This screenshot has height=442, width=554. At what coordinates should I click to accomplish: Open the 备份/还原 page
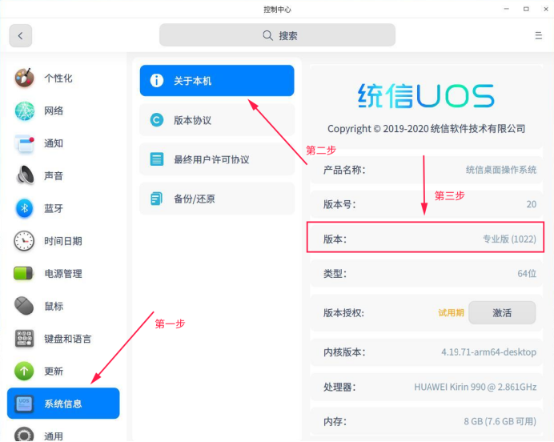point(217,199)
